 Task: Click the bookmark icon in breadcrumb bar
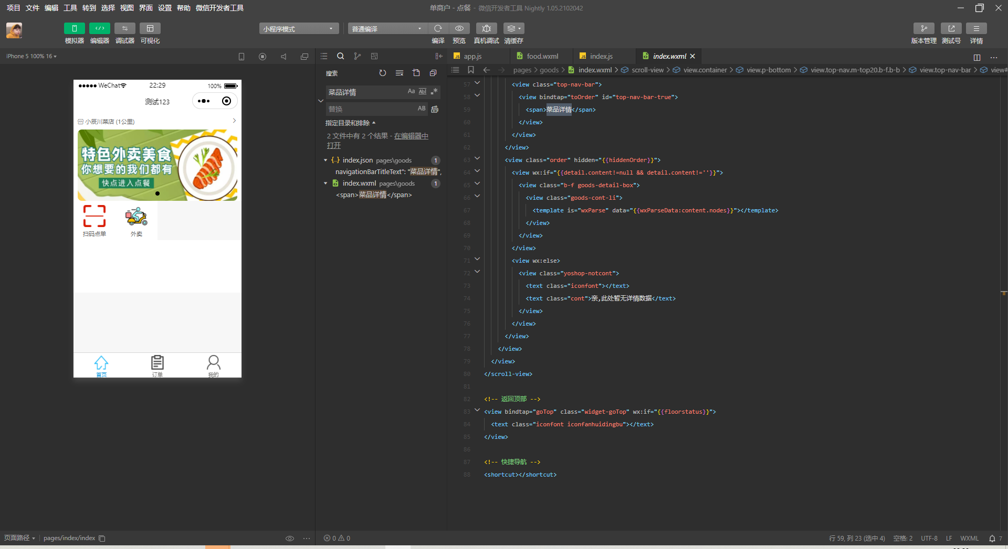point(471,70)
